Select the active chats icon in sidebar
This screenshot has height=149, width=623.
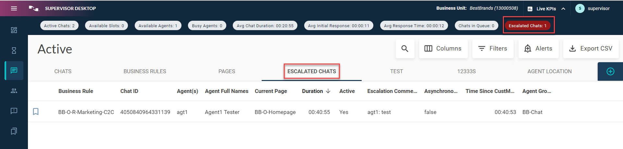pyautogui.click(x=14, y=71)
